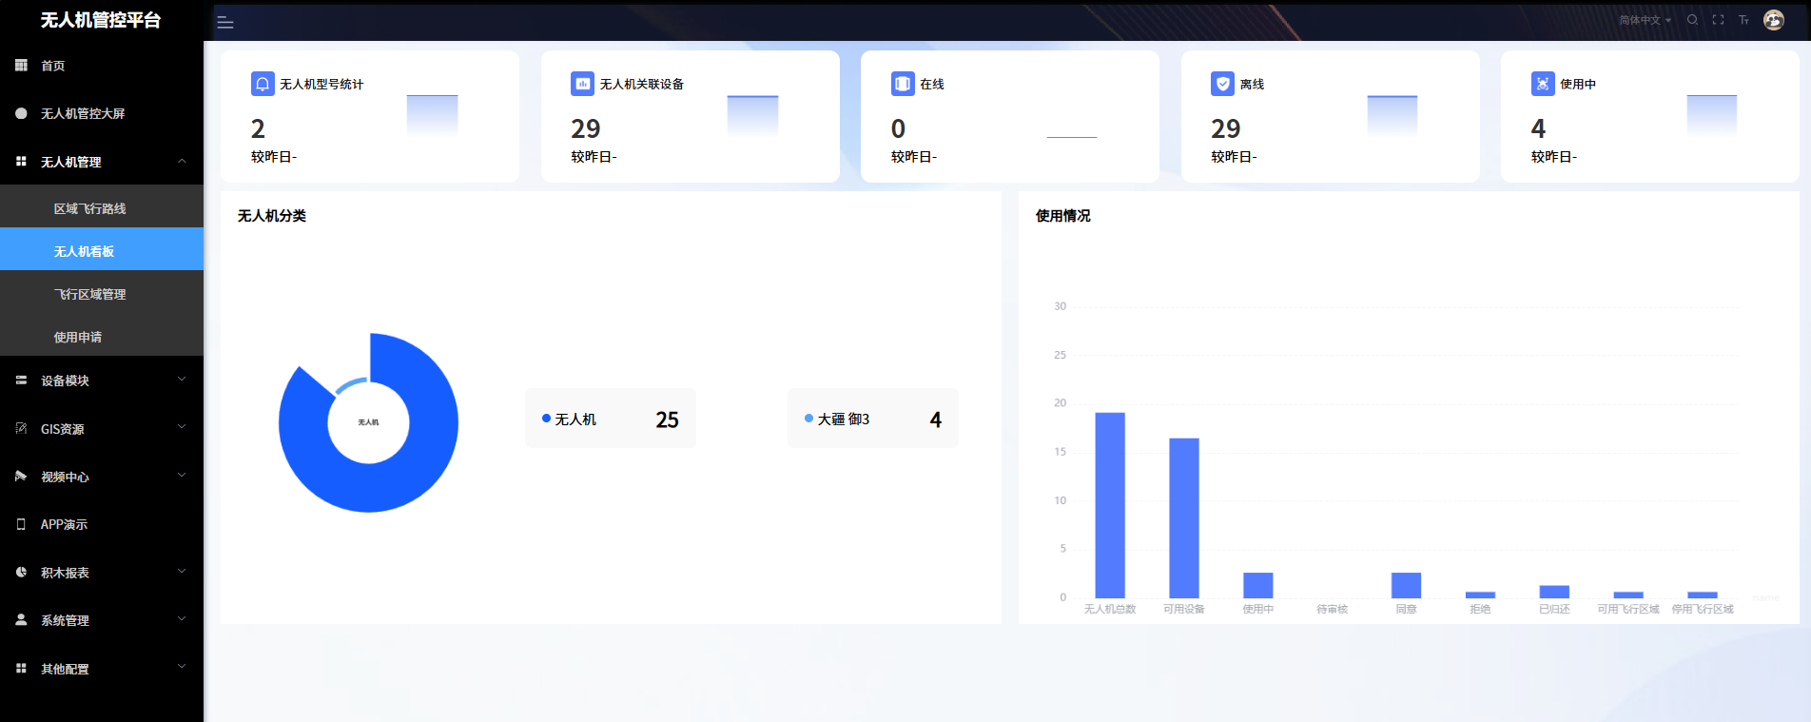This screenshot has height=722, width=1811.
Task: Expand the 系统管理 sidebar menu
Action: pos(102,620)
